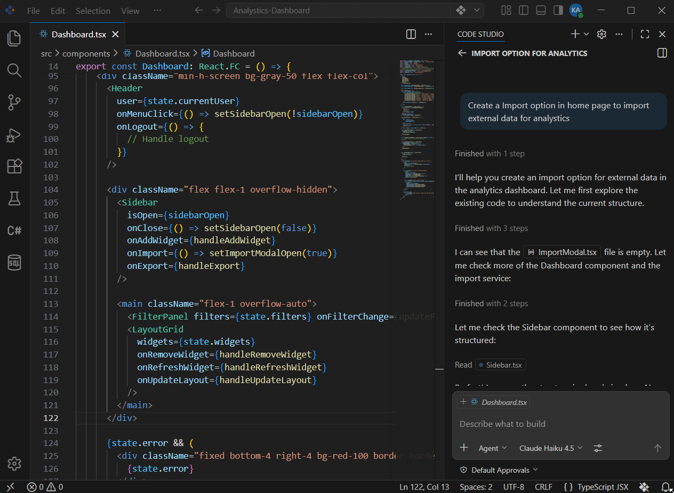This screenshot has width=674, height=493.
Task: Click the split editor right icon
Action: click(x=411, y=34)
